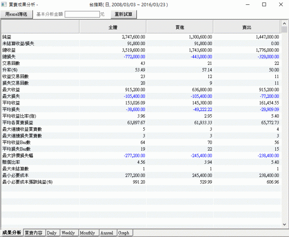Click the 4.56 payoff ratio value

click(x=141, y=162)
